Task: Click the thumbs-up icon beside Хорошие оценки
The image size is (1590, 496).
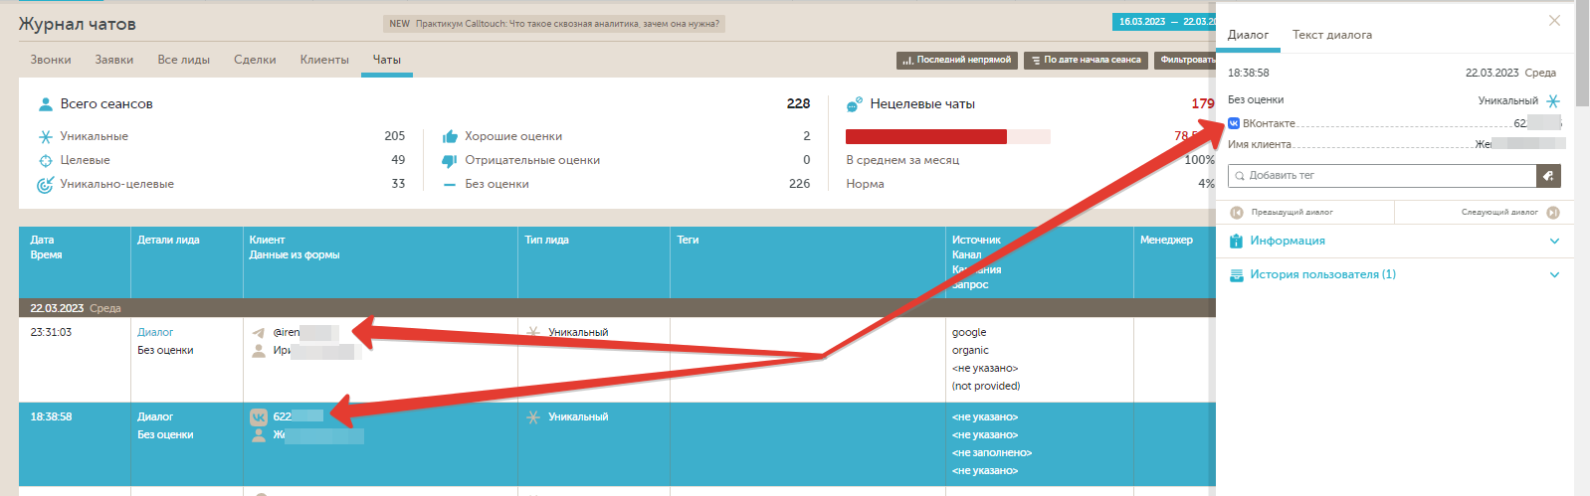Action: pyautogui.click(x=450, y=136)
